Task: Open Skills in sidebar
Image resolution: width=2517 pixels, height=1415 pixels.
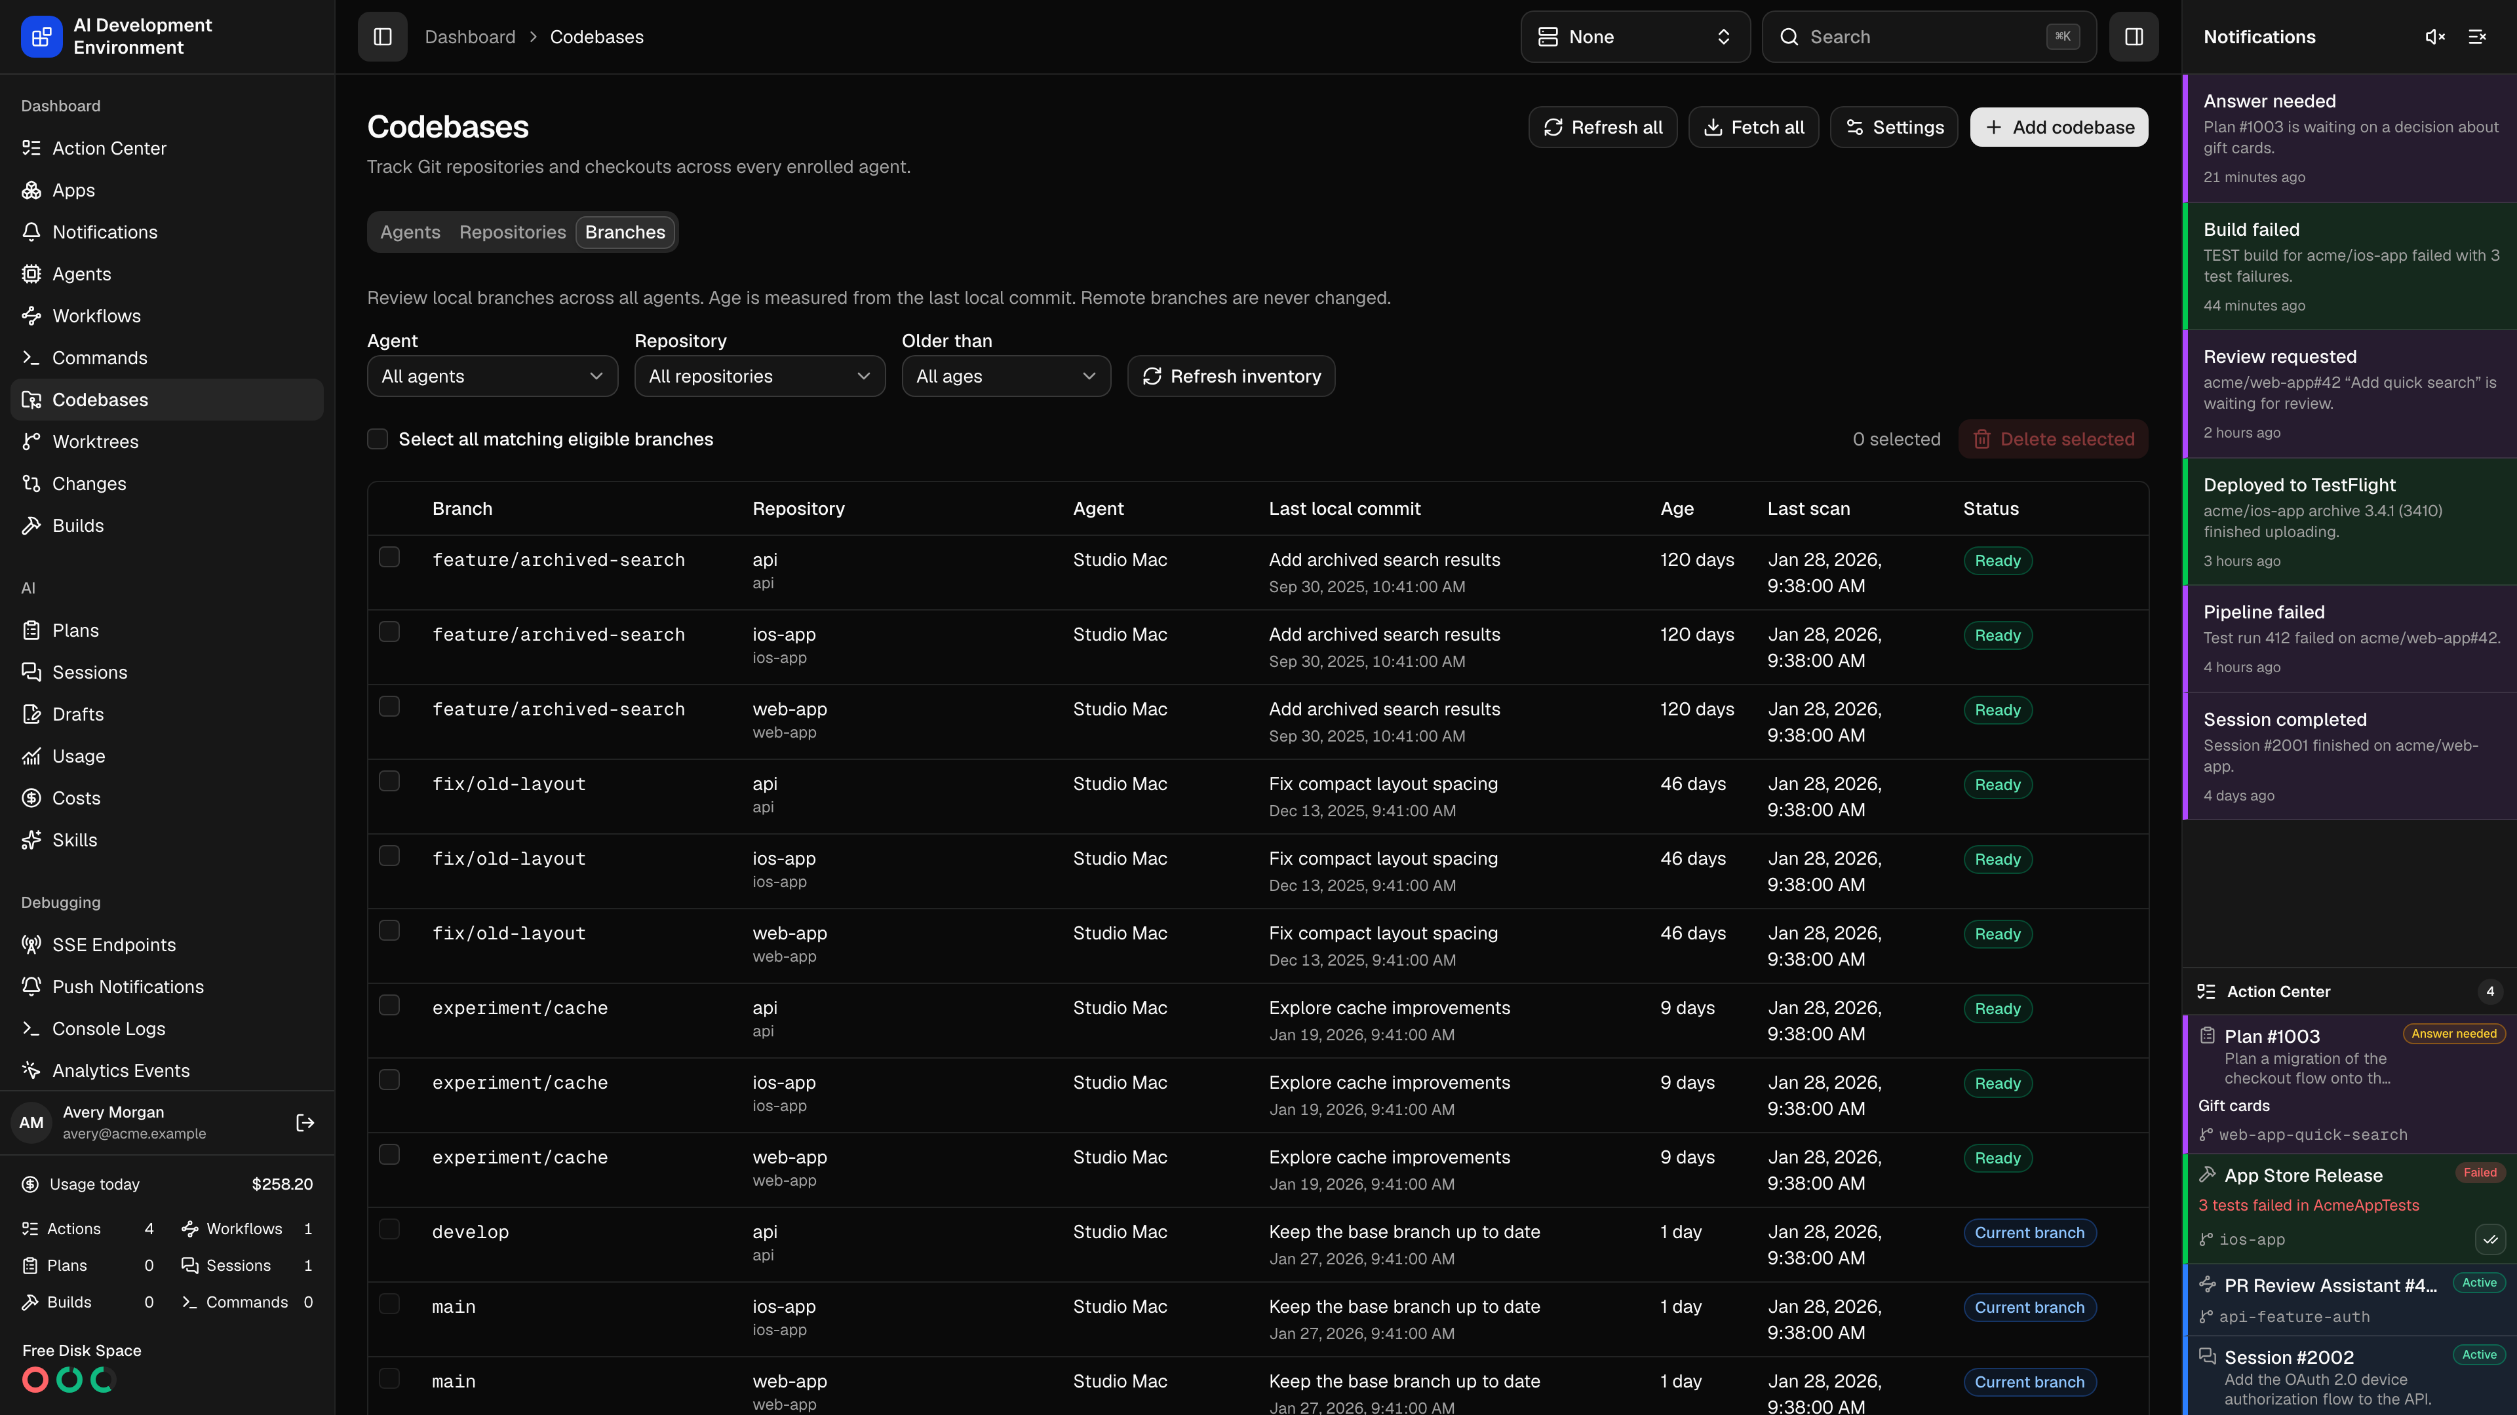Action: coord(167,840)
